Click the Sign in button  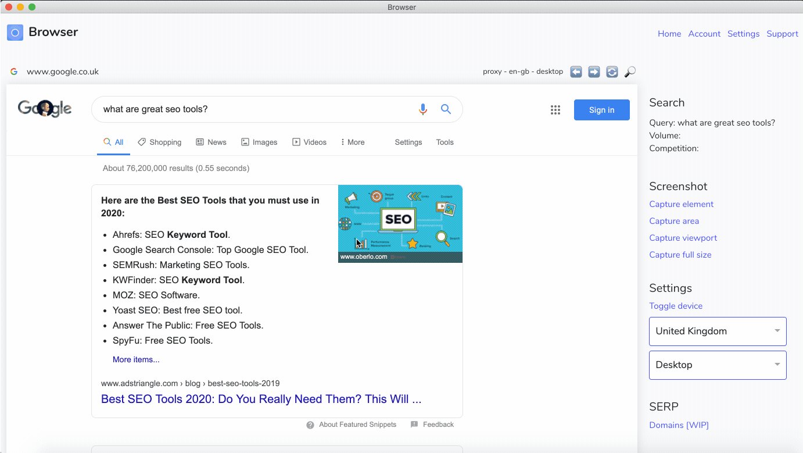click(601, 110)
